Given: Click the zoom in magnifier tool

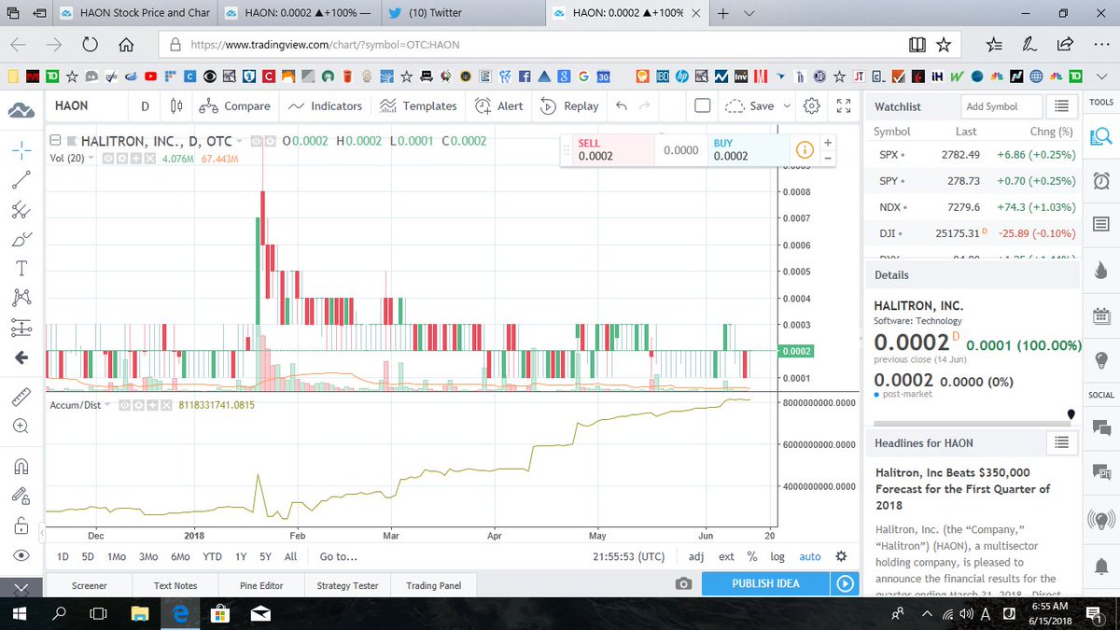Looking at the screenshot, I should point(22,427).
